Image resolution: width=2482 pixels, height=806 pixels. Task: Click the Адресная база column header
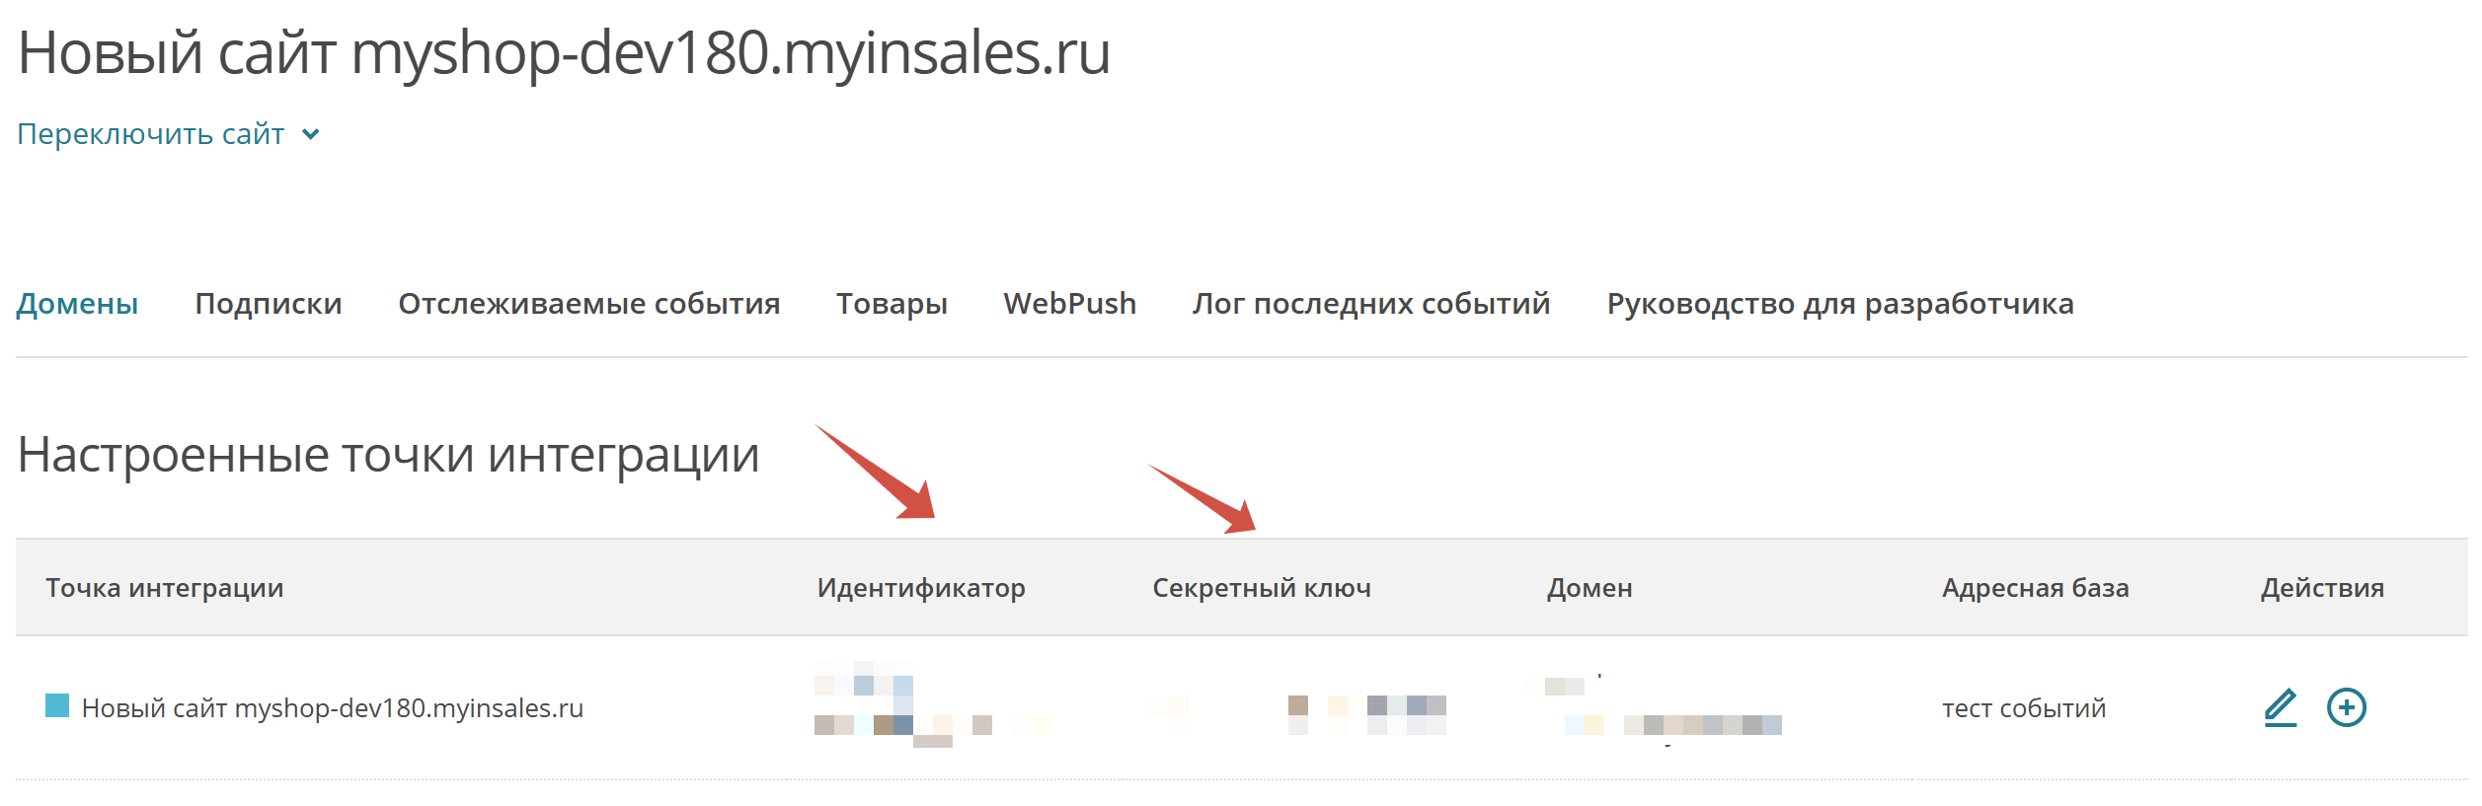[2035, 588]
